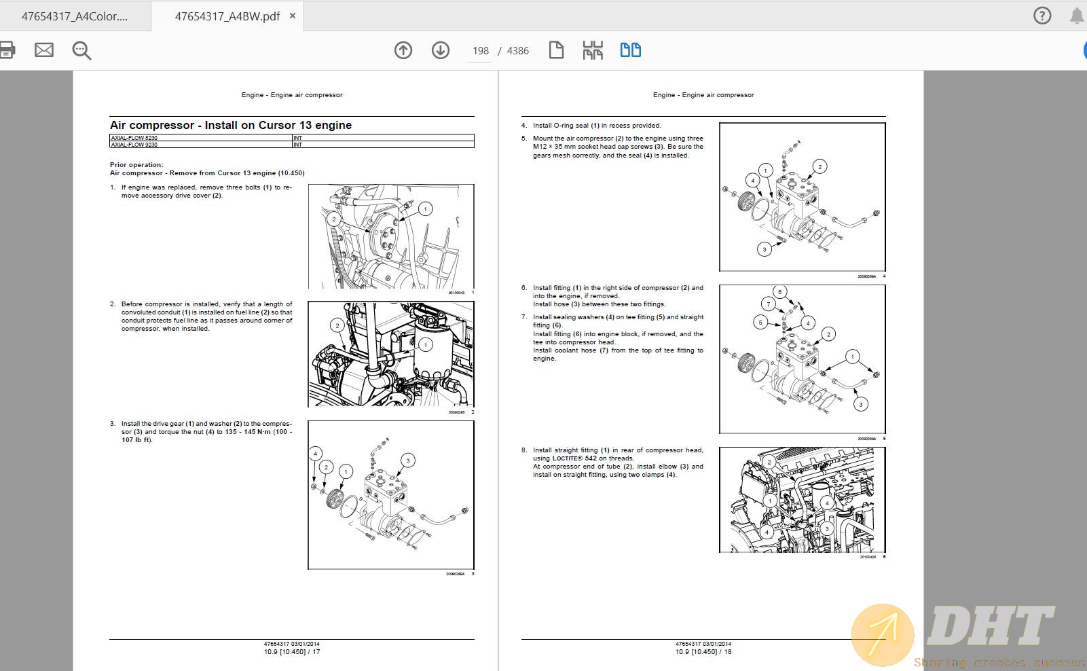Click step 6 install fitting text
The width and height of the screenshot is (1087, 671).
coord(618,296)
